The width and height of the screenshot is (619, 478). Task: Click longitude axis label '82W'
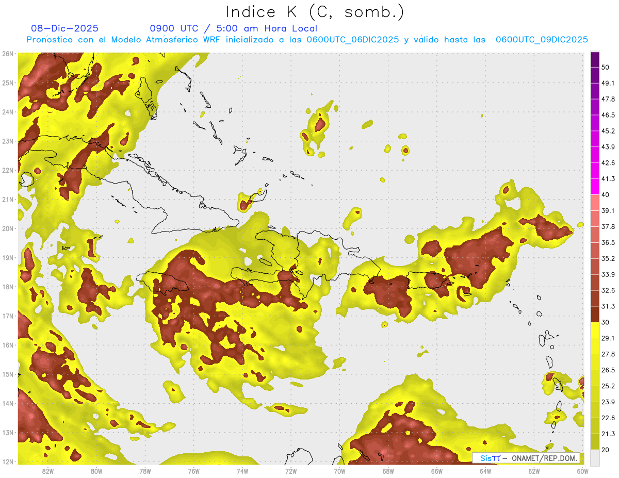pyautogui.click(x=48, y=471)
